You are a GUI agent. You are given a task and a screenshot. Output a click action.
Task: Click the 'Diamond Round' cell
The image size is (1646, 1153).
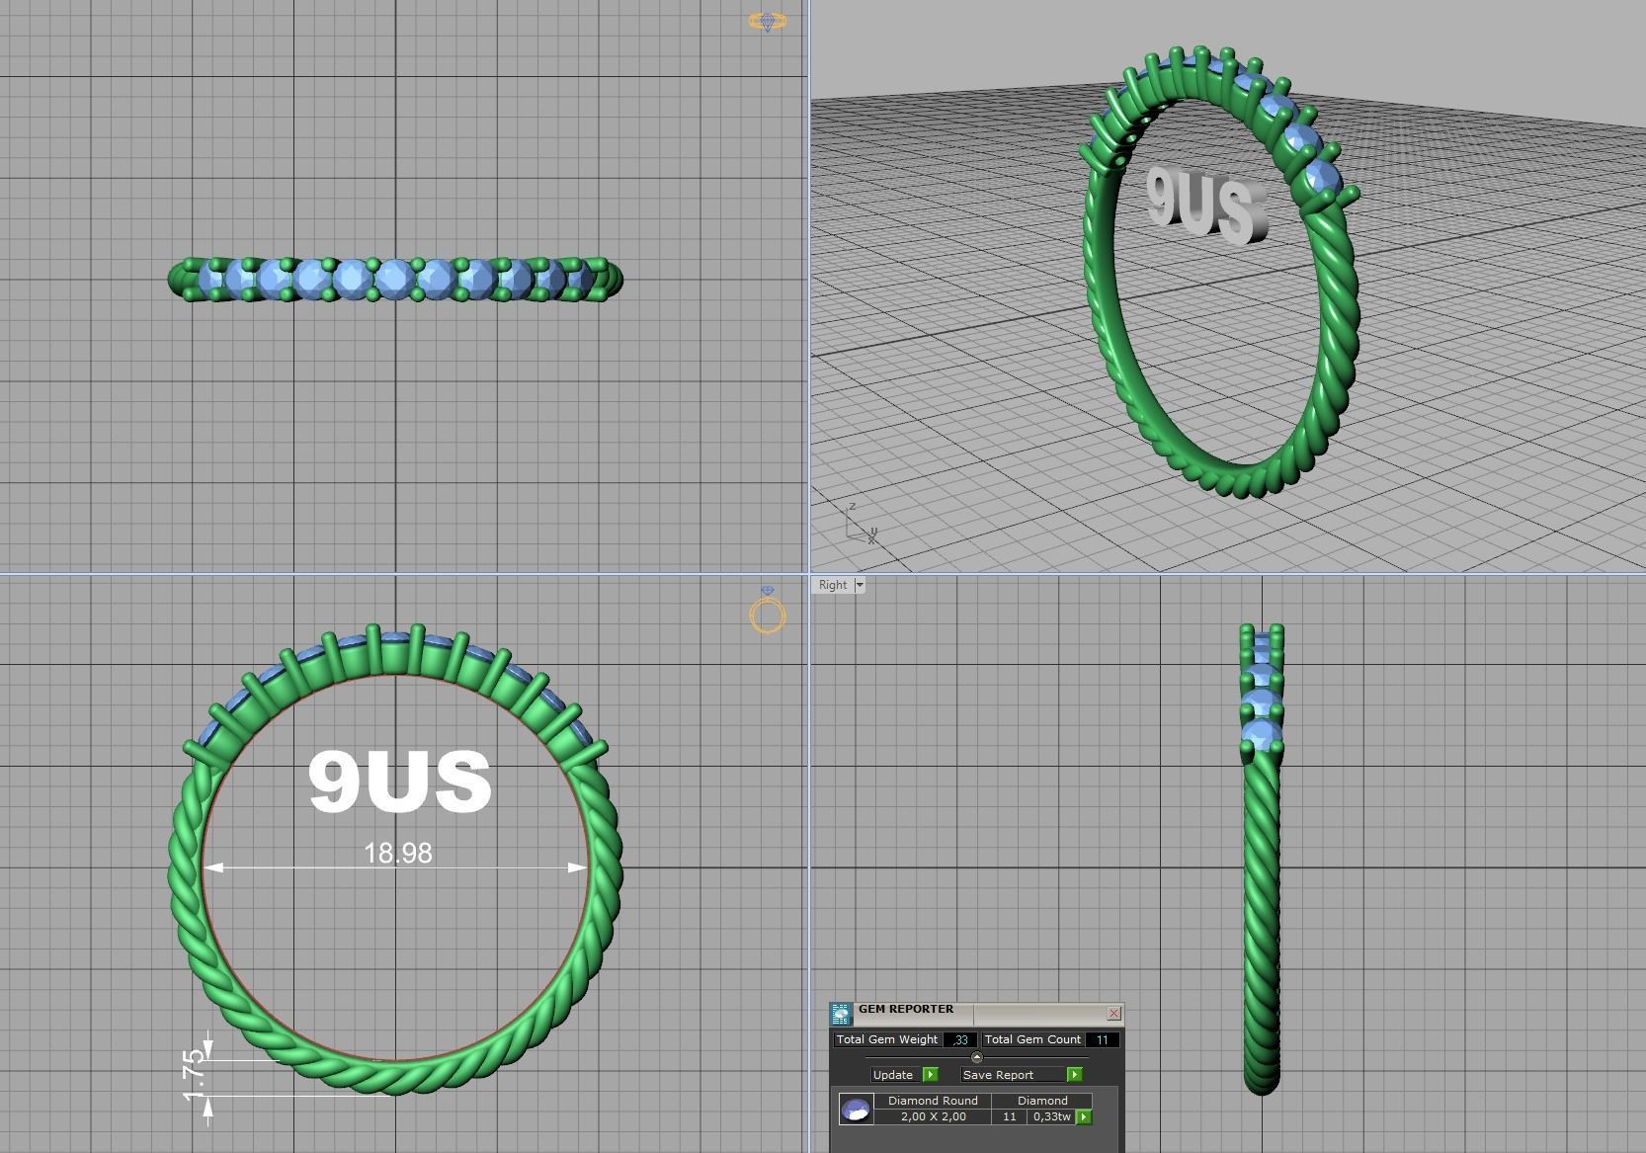(933, 1100)
